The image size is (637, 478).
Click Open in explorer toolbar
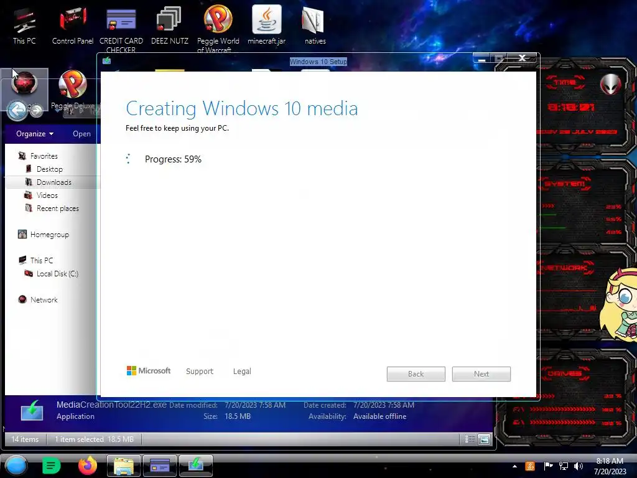pyautogui.click(x=81, y=134)
